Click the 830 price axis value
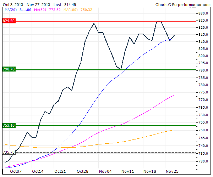Screen dimensions: 213x177 [x=202, y=13]
